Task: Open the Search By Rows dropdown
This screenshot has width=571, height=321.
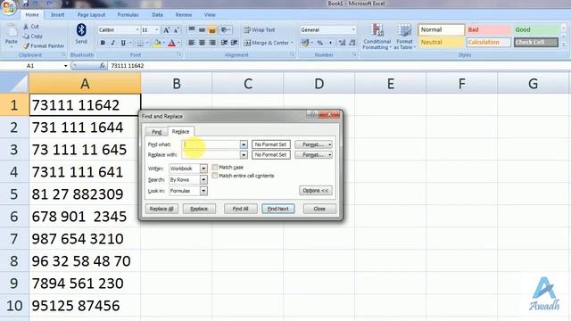Action: (203, 180)
